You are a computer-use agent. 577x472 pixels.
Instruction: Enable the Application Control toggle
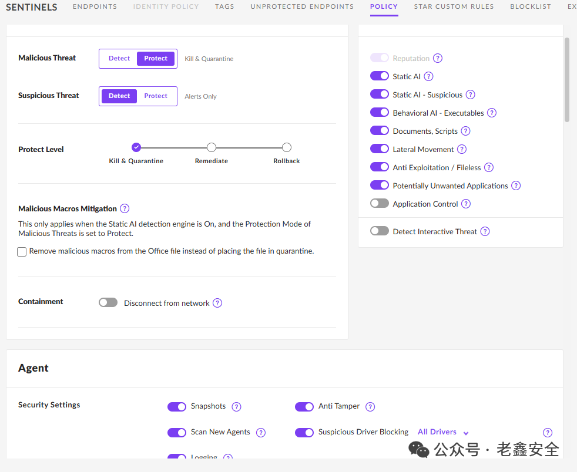click(x=380, y=203)
